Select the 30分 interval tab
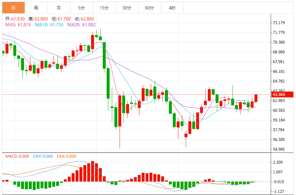This screenshot has height=195, width=296. [x=127, y=8]
